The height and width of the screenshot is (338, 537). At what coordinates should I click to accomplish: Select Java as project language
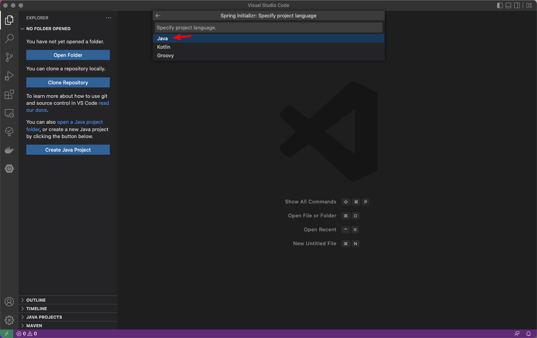point(269,38)
